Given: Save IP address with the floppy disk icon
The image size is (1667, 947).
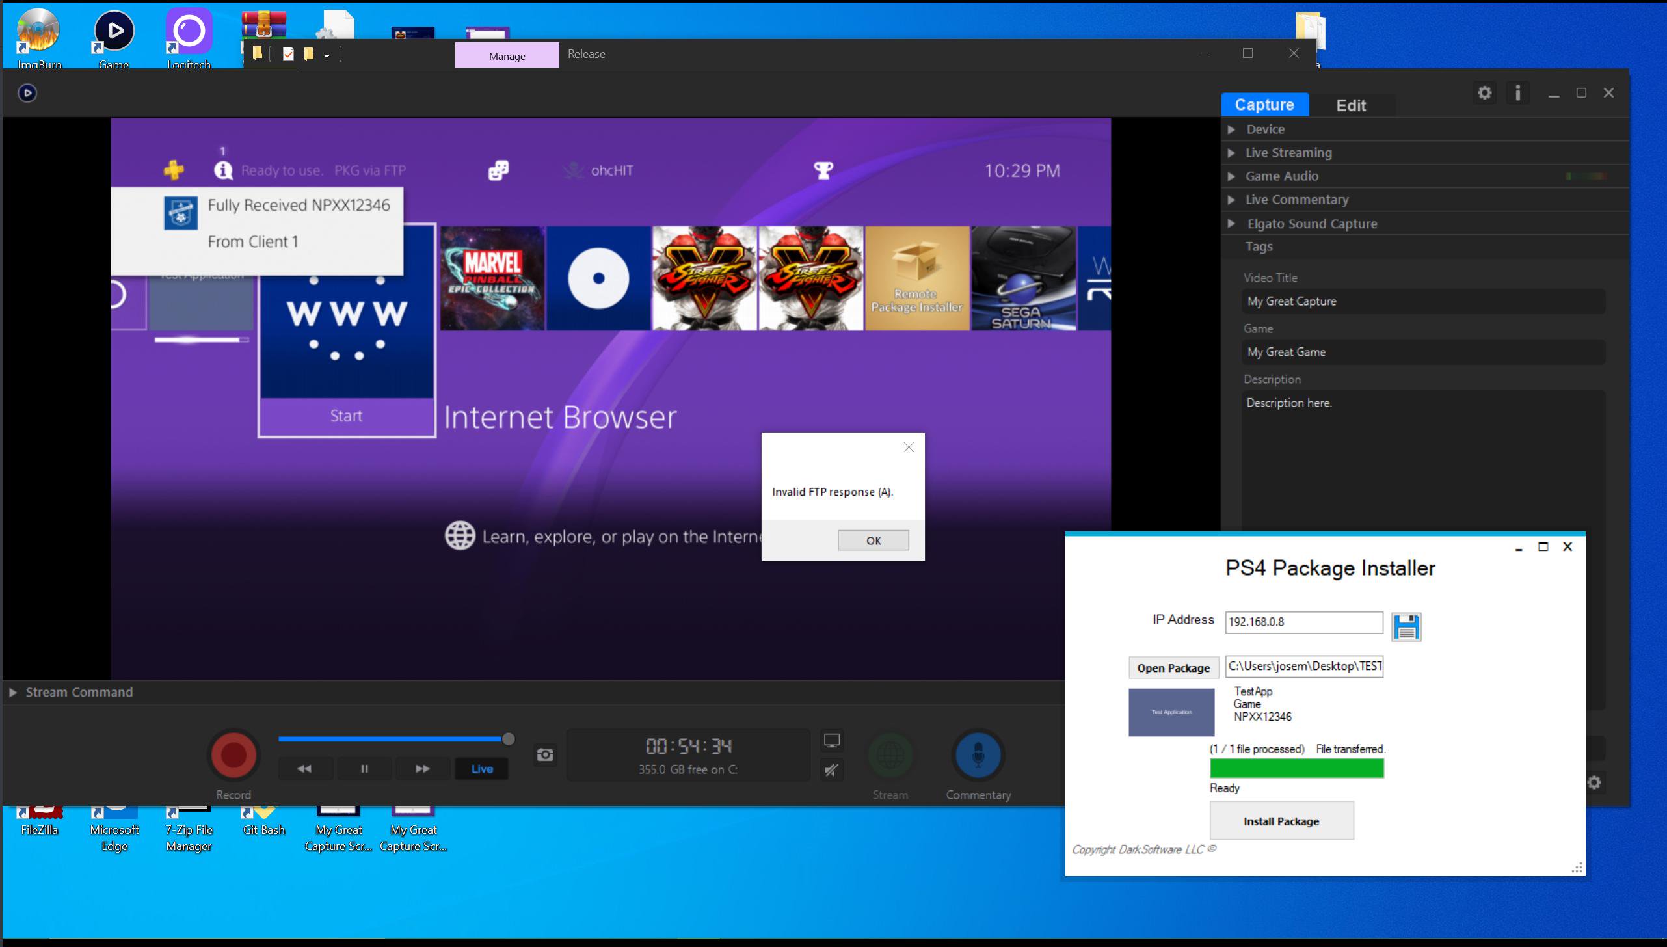Looking at the screenshot, I should pos(1406,627).
